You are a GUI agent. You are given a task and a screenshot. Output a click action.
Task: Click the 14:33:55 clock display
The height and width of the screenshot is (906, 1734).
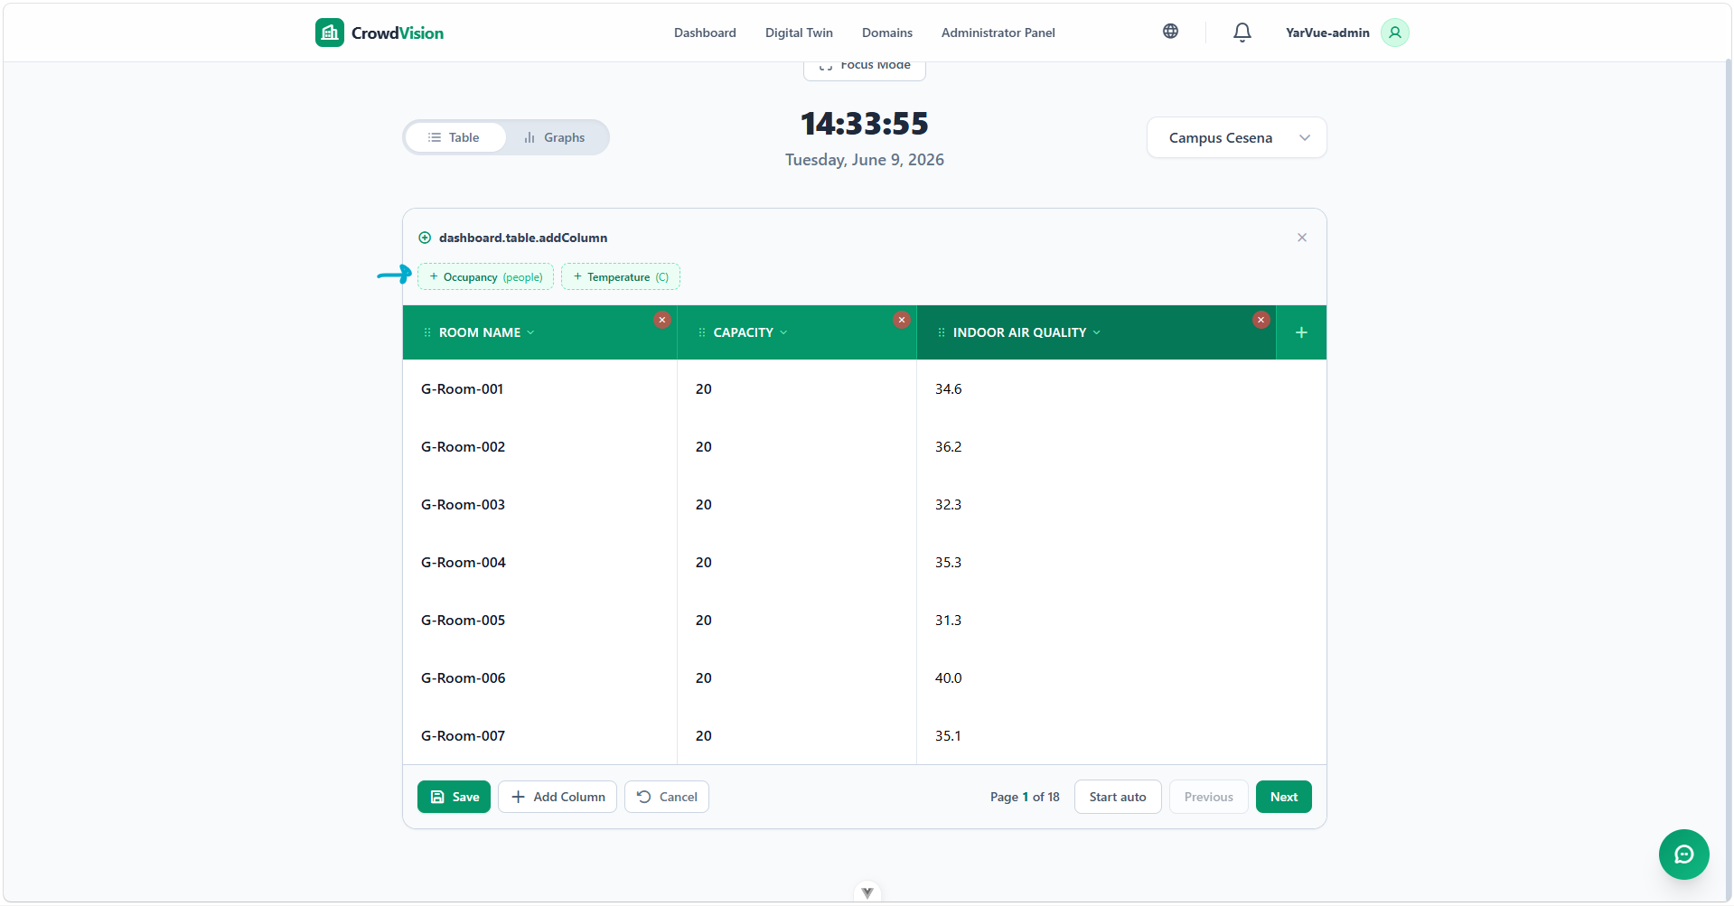[x=865, y=124]
